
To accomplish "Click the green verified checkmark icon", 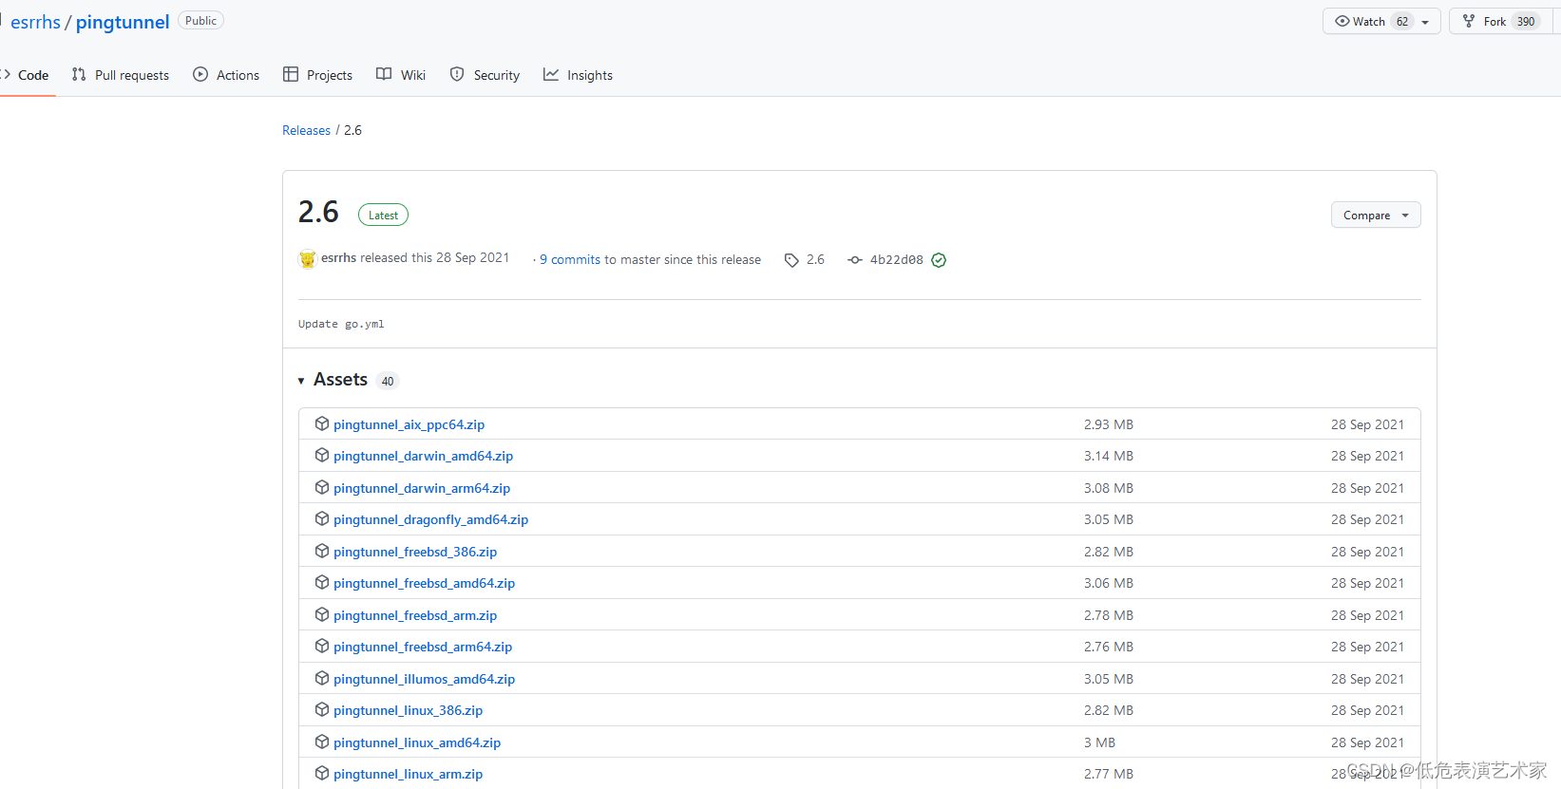I will (939, 260).
